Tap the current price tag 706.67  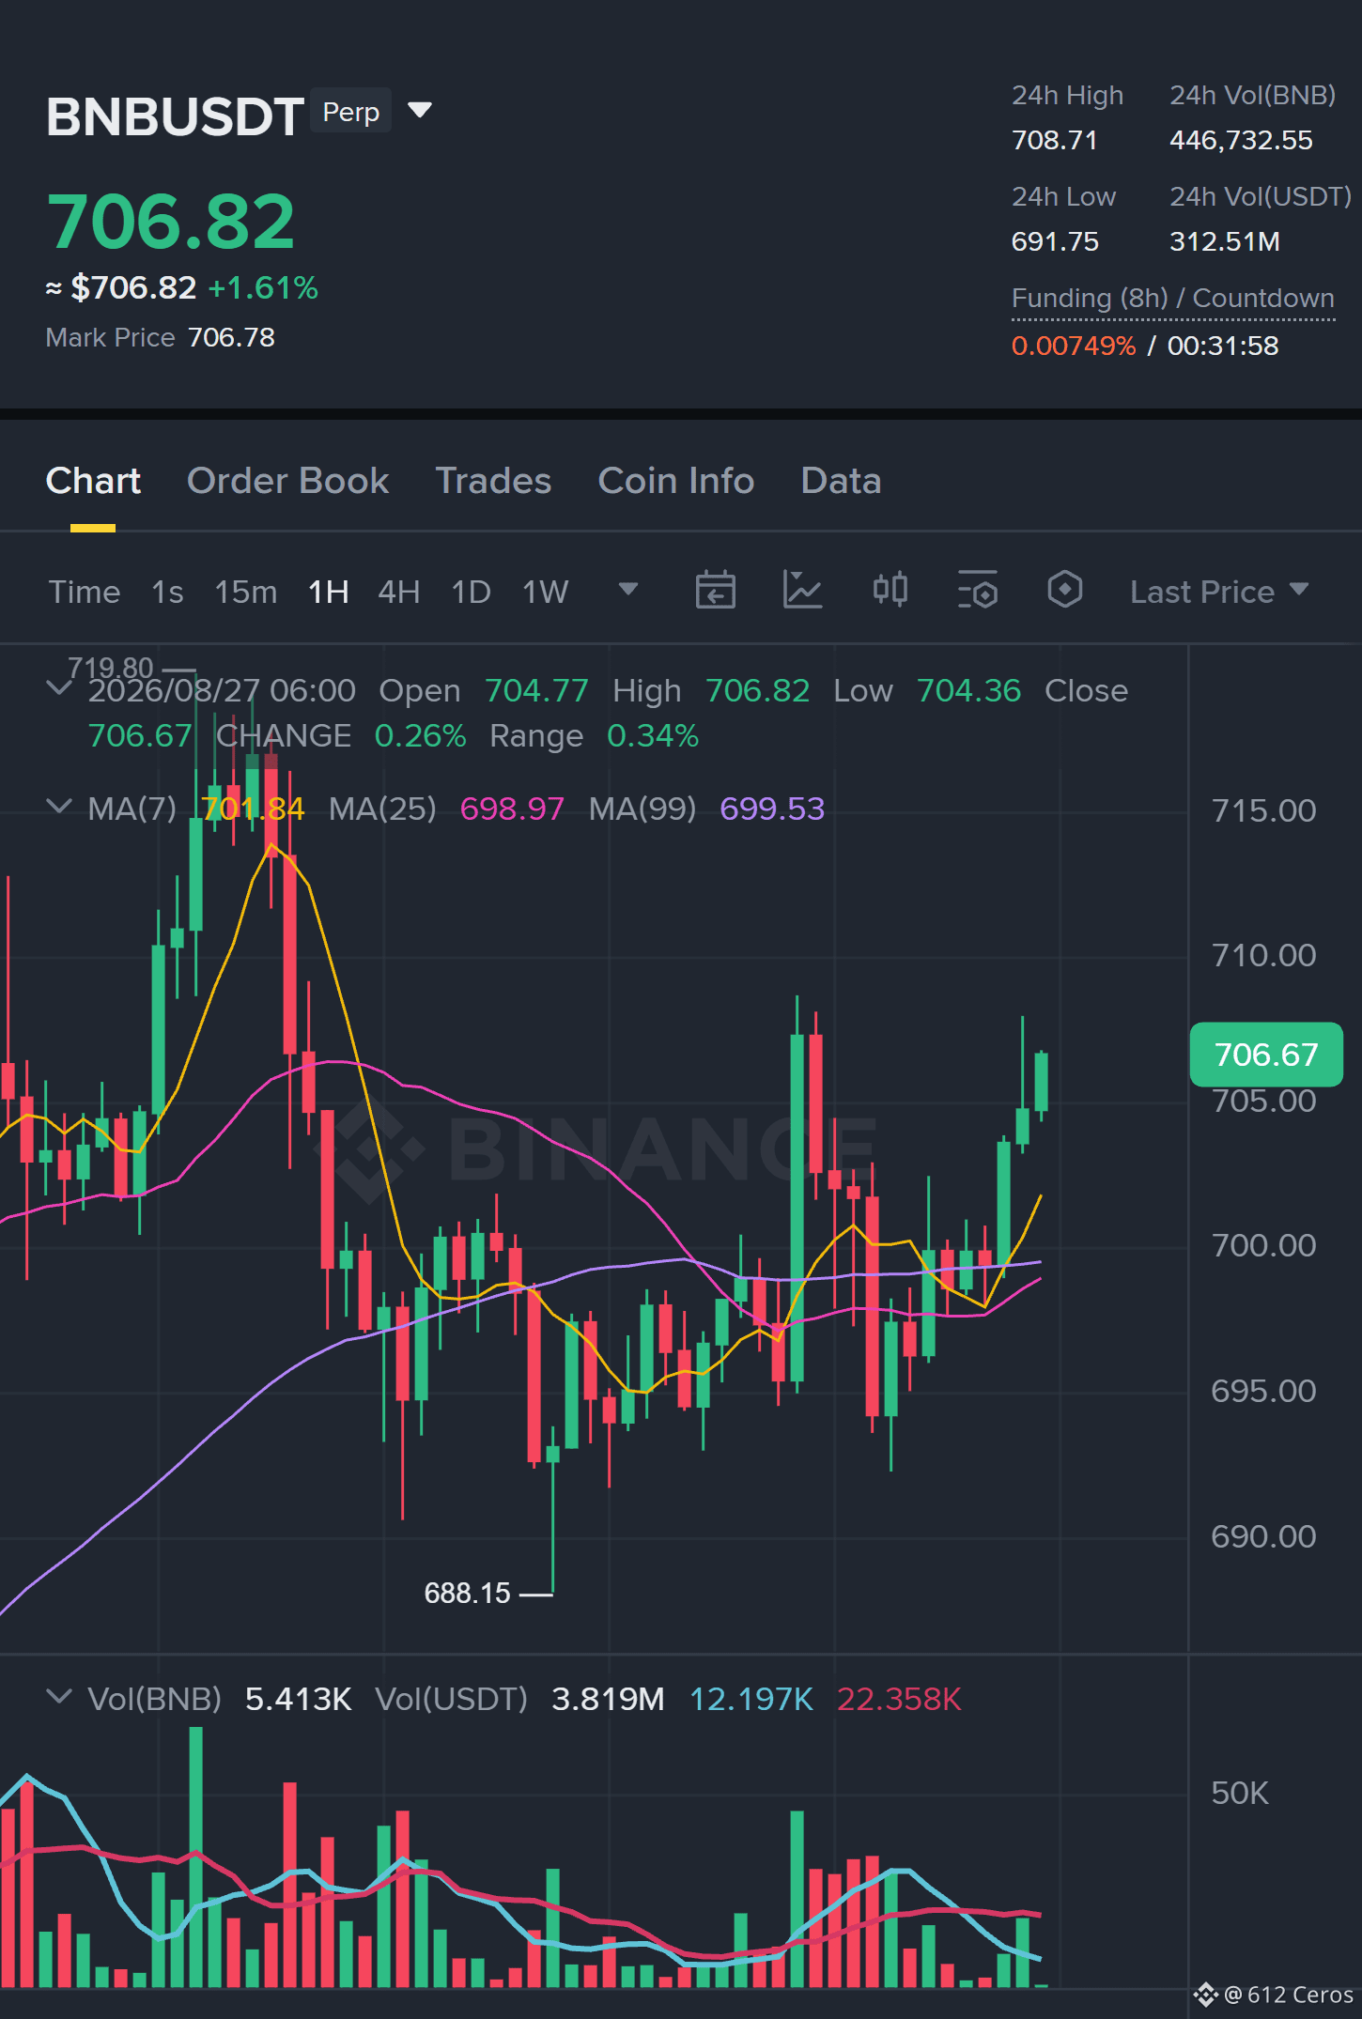coord(1266,1055)
